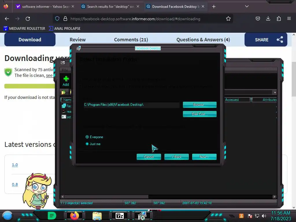Select the Facebook installer file row in 7-Zip
Image resolution: width=296 pixels, height=222 pixels.
[x=66, y=106]
